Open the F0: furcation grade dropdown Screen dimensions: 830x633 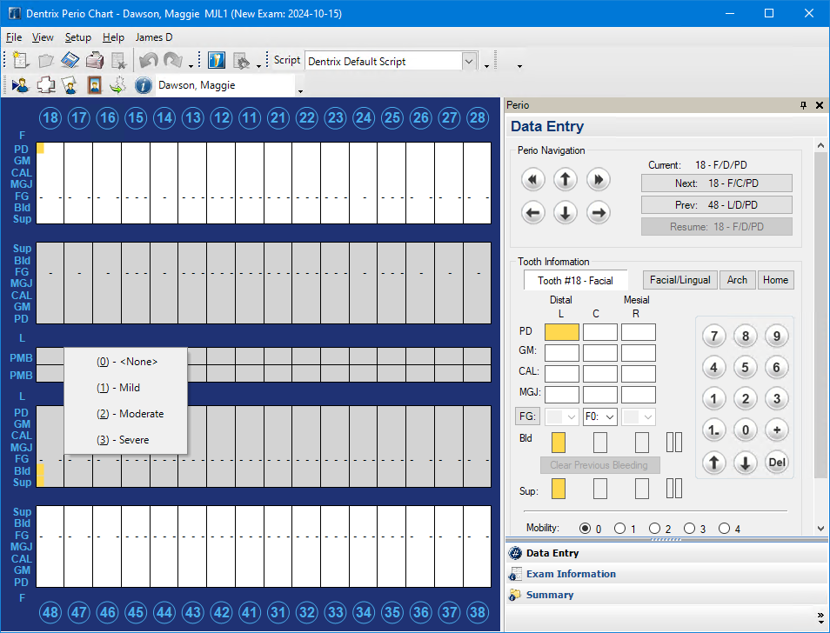600,417
